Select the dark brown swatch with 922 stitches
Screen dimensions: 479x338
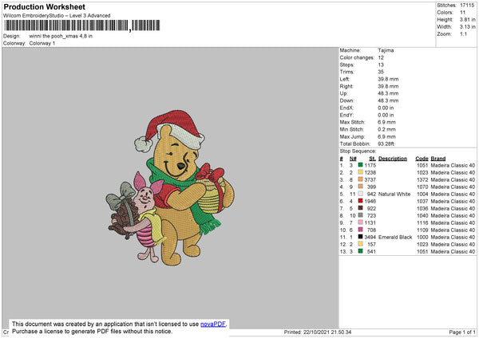(361, 208)
